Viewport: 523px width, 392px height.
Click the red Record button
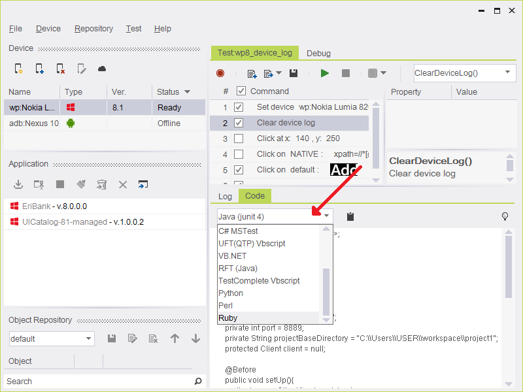pos(220,73)
